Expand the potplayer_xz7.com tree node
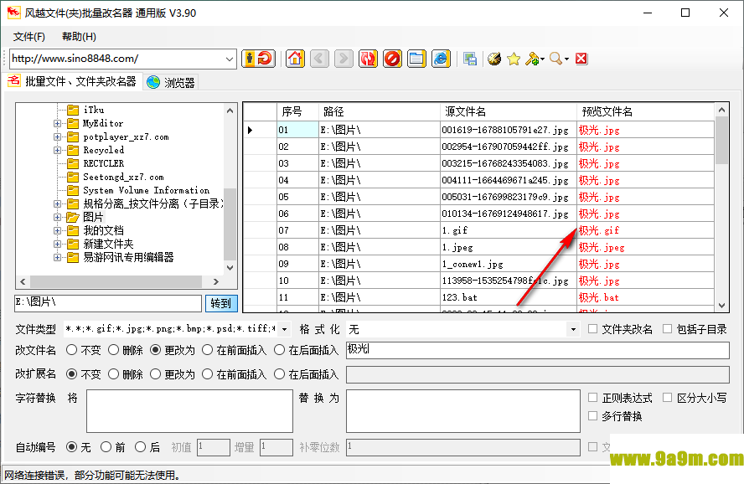Viewport: 744px width, 484px height. coord(58,137)
